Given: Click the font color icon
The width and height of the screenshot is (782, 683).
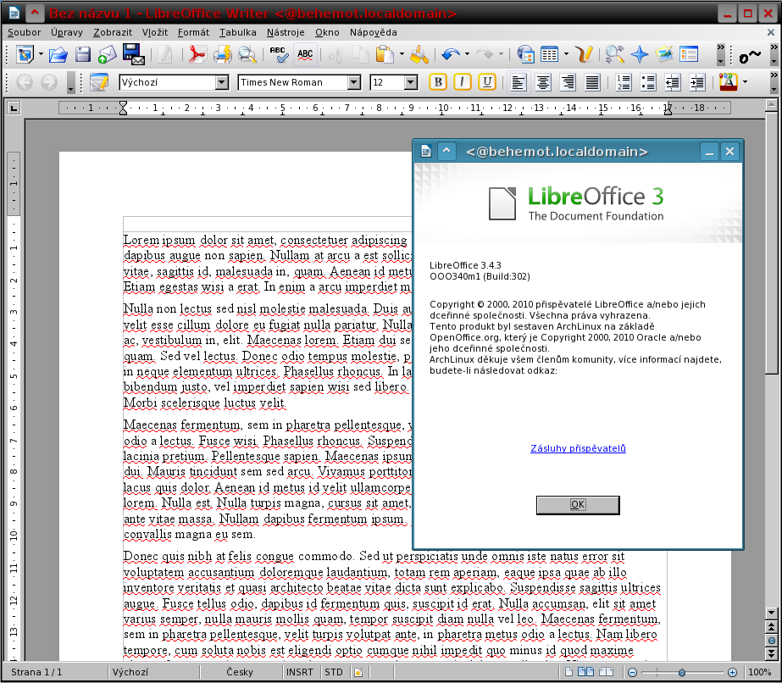Looking at the screenshot, I should 729,82.
